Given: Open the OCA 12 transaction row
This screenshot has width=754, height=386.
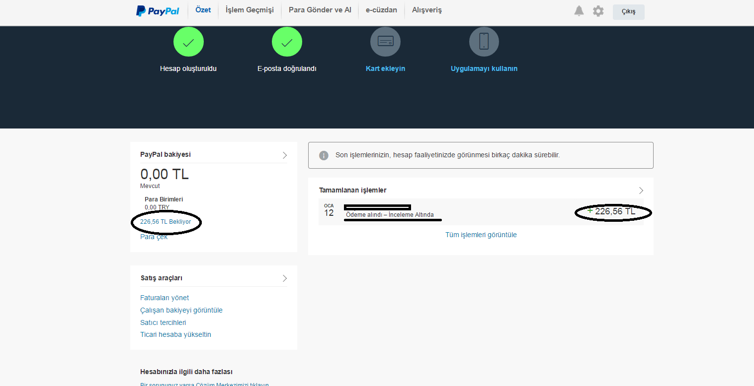Looking at the screenshot, I should pyautogui.click(x=481, y=212).
